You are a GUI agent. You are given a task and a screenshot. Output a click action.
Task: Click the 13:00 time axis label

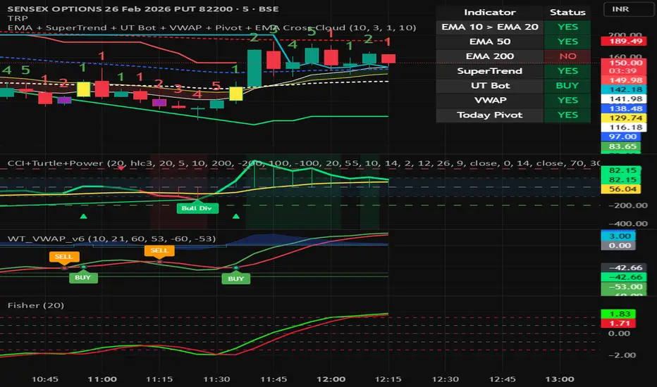coord(560,379)
